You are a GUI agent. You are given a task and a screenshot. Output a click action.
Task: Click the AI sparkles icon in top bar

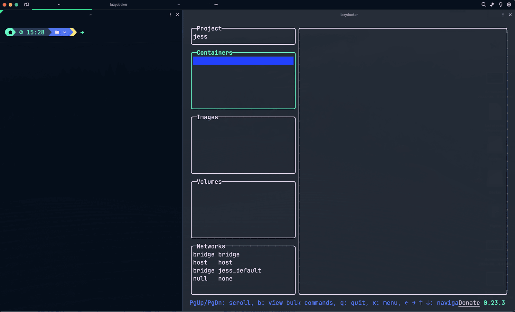492,5
